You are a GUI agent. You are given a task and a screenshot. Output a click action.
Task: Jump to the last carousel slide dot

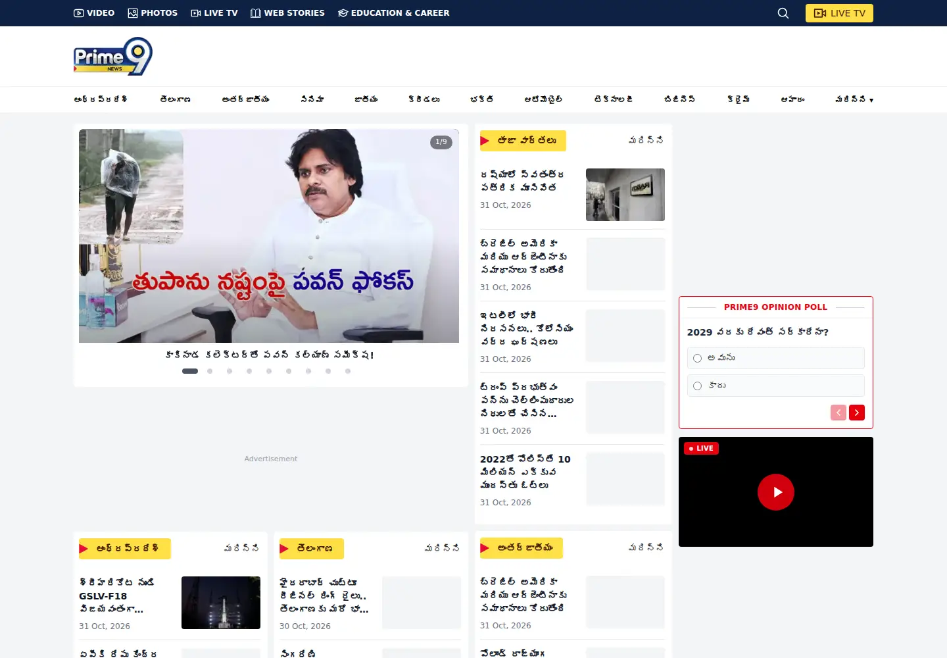(348, 371)
